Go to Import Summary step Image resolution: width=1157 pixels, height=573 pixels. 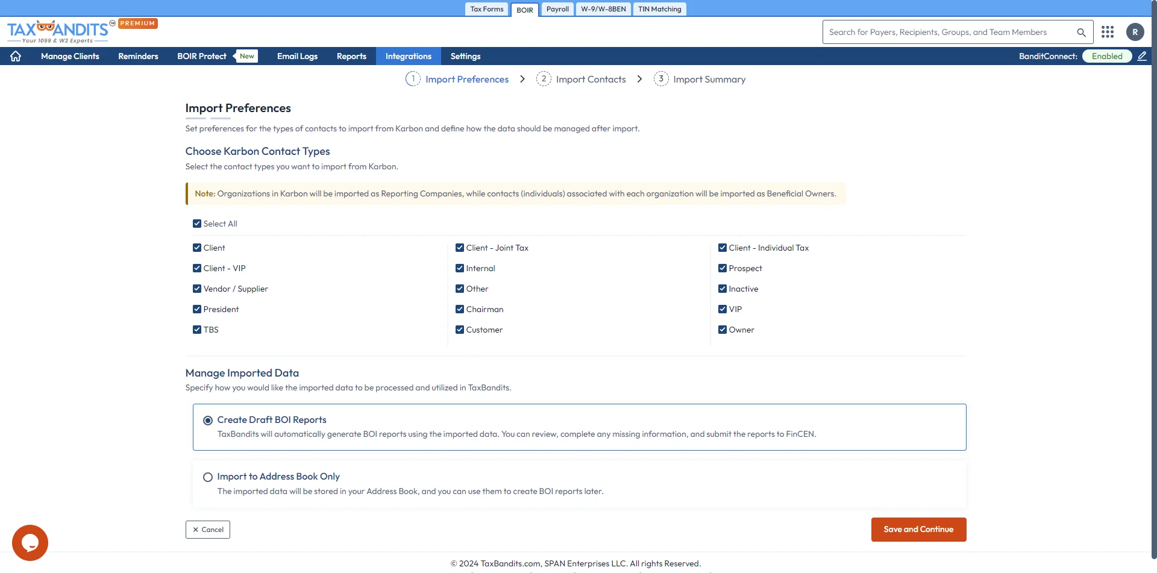(x=709, y=80)
